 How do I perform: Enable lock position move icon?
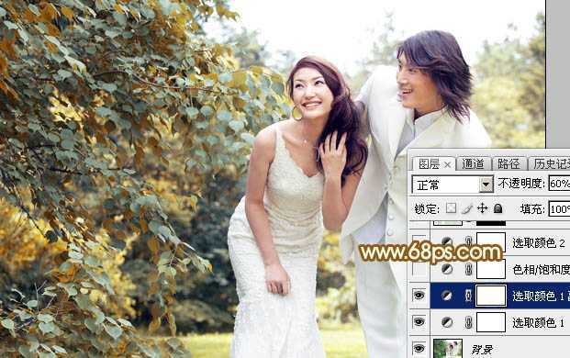482,208
